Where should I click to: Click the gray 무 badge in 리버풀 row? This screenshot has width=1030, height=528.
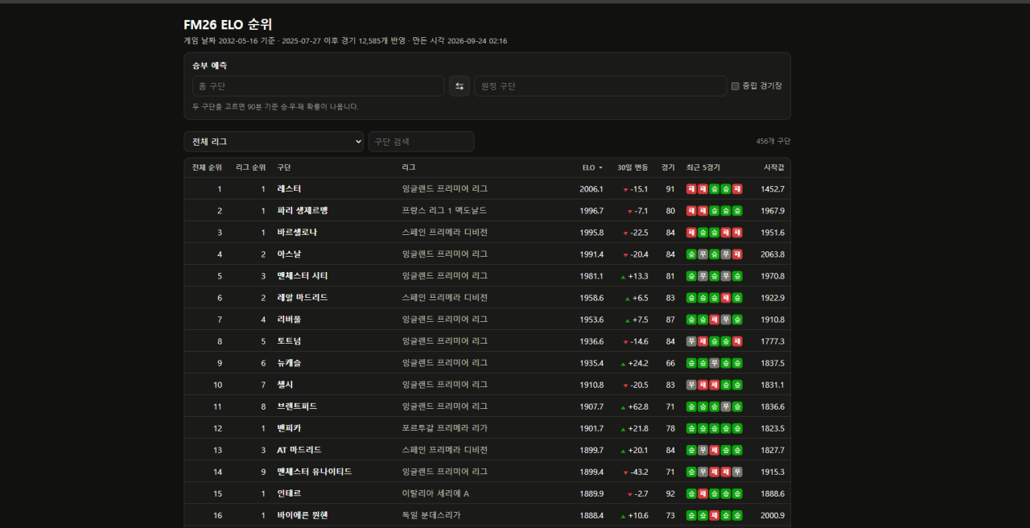tap(725, 320)
